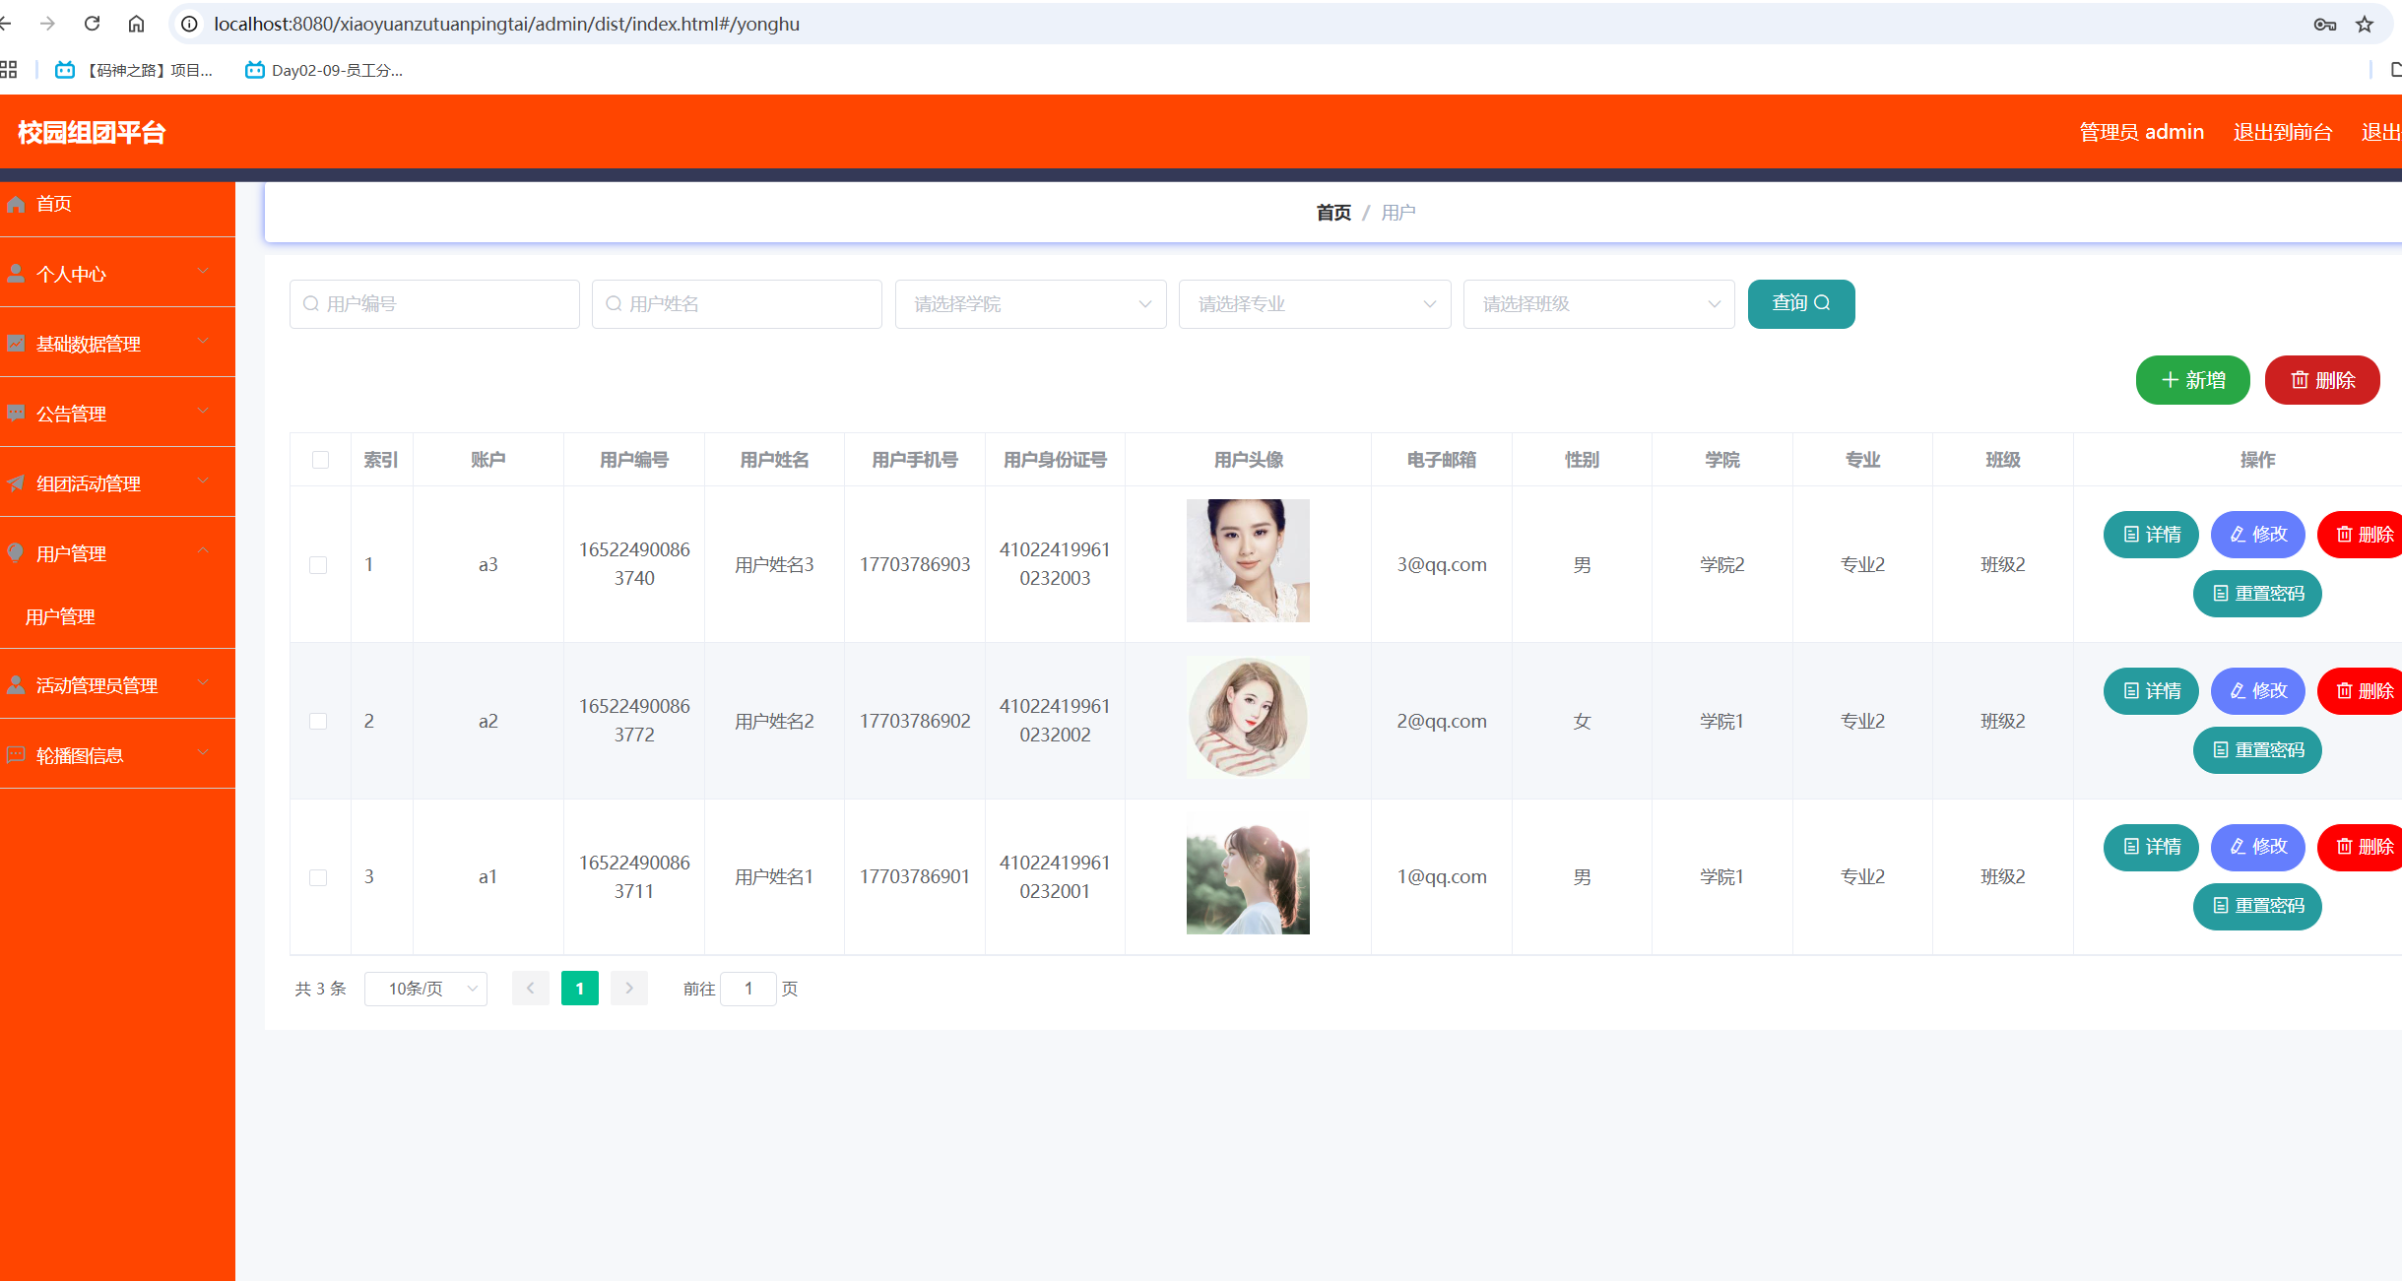Click the saved passwords key icon
Image resolution: width=2402 pixels, height=1281 pixels.
pyautogui.click(x=2325, y=25)
